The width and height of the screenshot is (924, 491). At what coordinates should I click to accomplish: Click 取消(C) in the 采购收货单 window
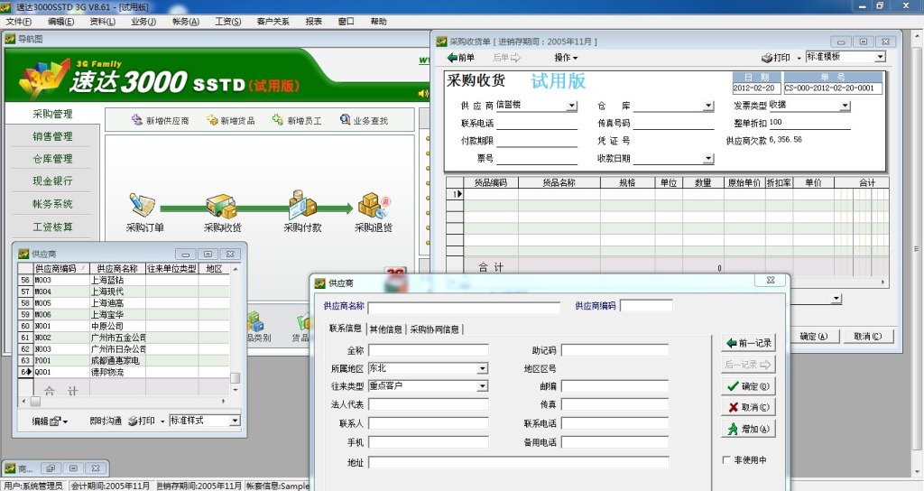(x=867, y=336)
